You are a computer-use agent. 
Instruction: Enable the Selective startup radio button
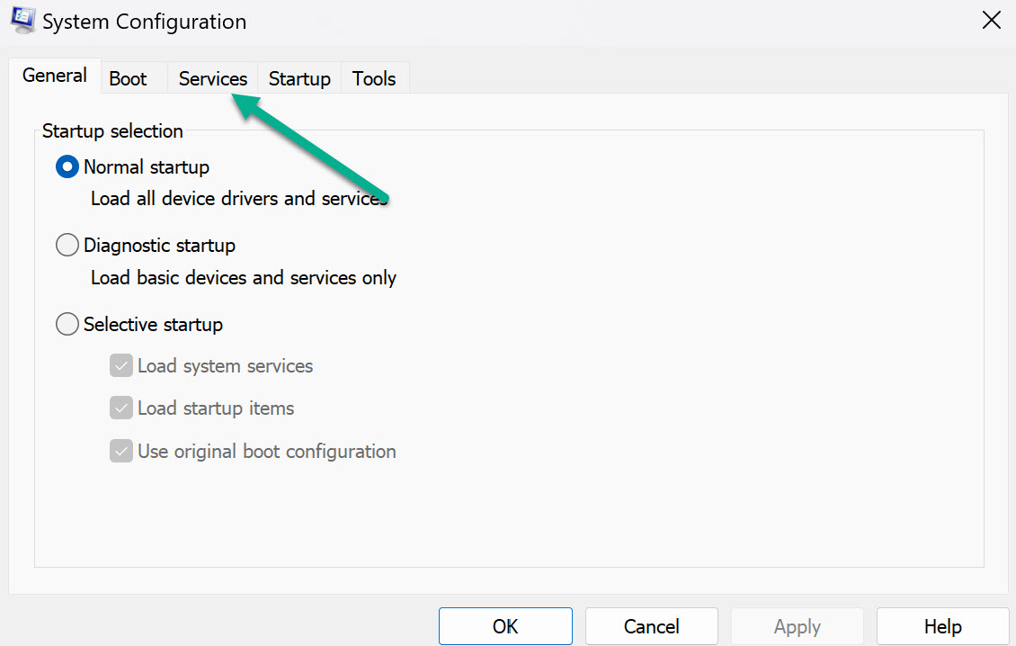67,324
